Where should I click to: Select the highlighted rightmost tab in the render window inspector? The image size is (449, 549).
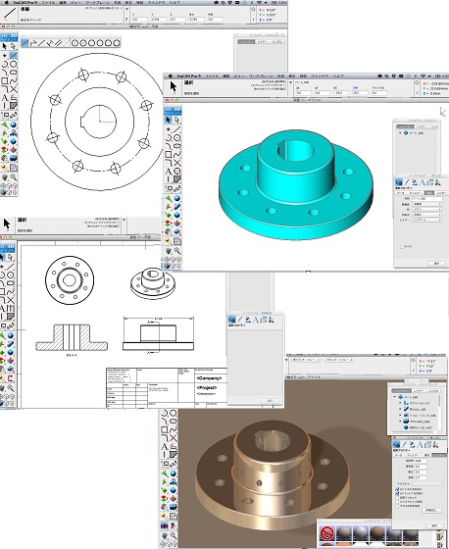click(438, 455)
